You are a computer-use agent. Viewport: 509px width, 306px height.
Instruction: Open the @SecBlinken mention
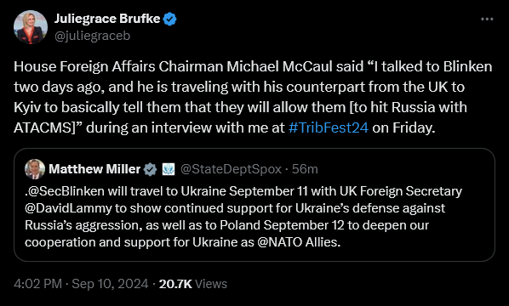tap(65, 191)
